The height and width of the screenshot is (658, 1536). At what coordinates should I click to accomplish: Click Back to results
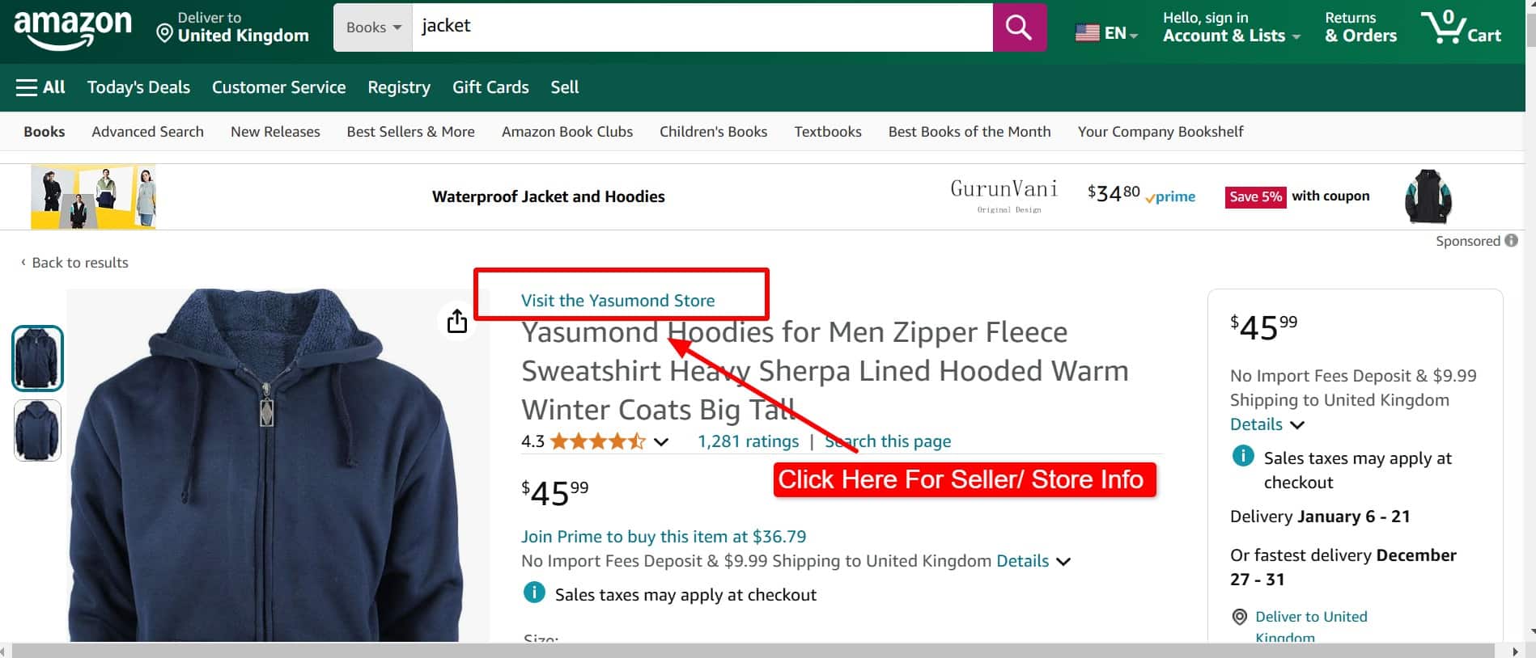click(74, 263)
